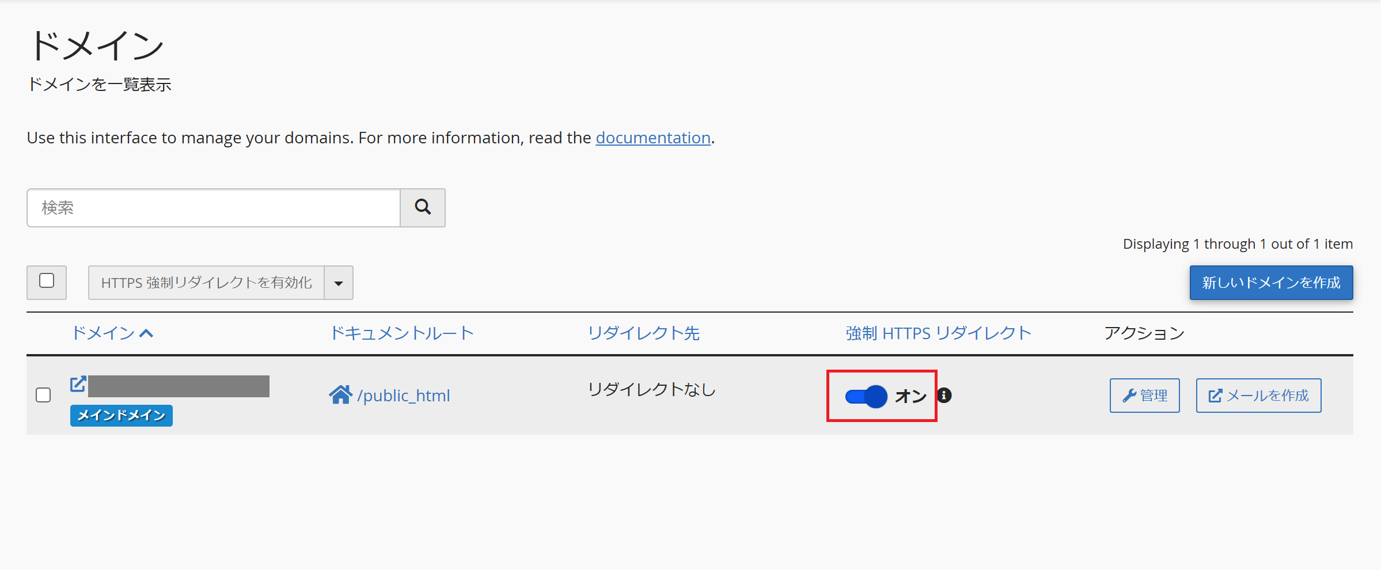
Task: Open the /public_html folder link
Action: point(404,396)
